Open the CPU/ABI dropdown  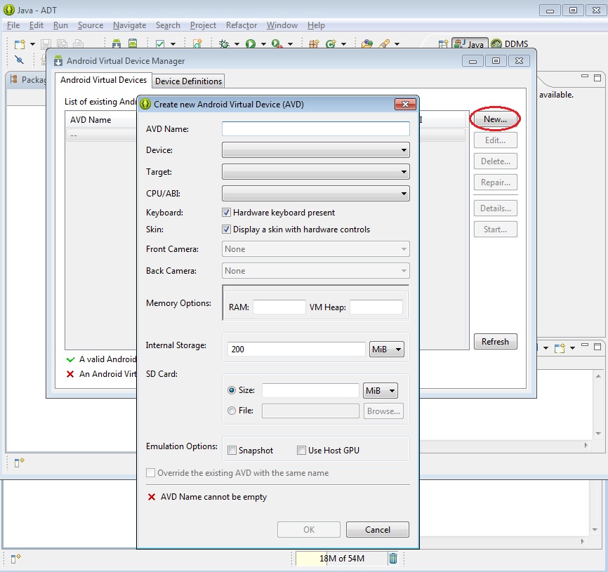click(x=316, y=194)
